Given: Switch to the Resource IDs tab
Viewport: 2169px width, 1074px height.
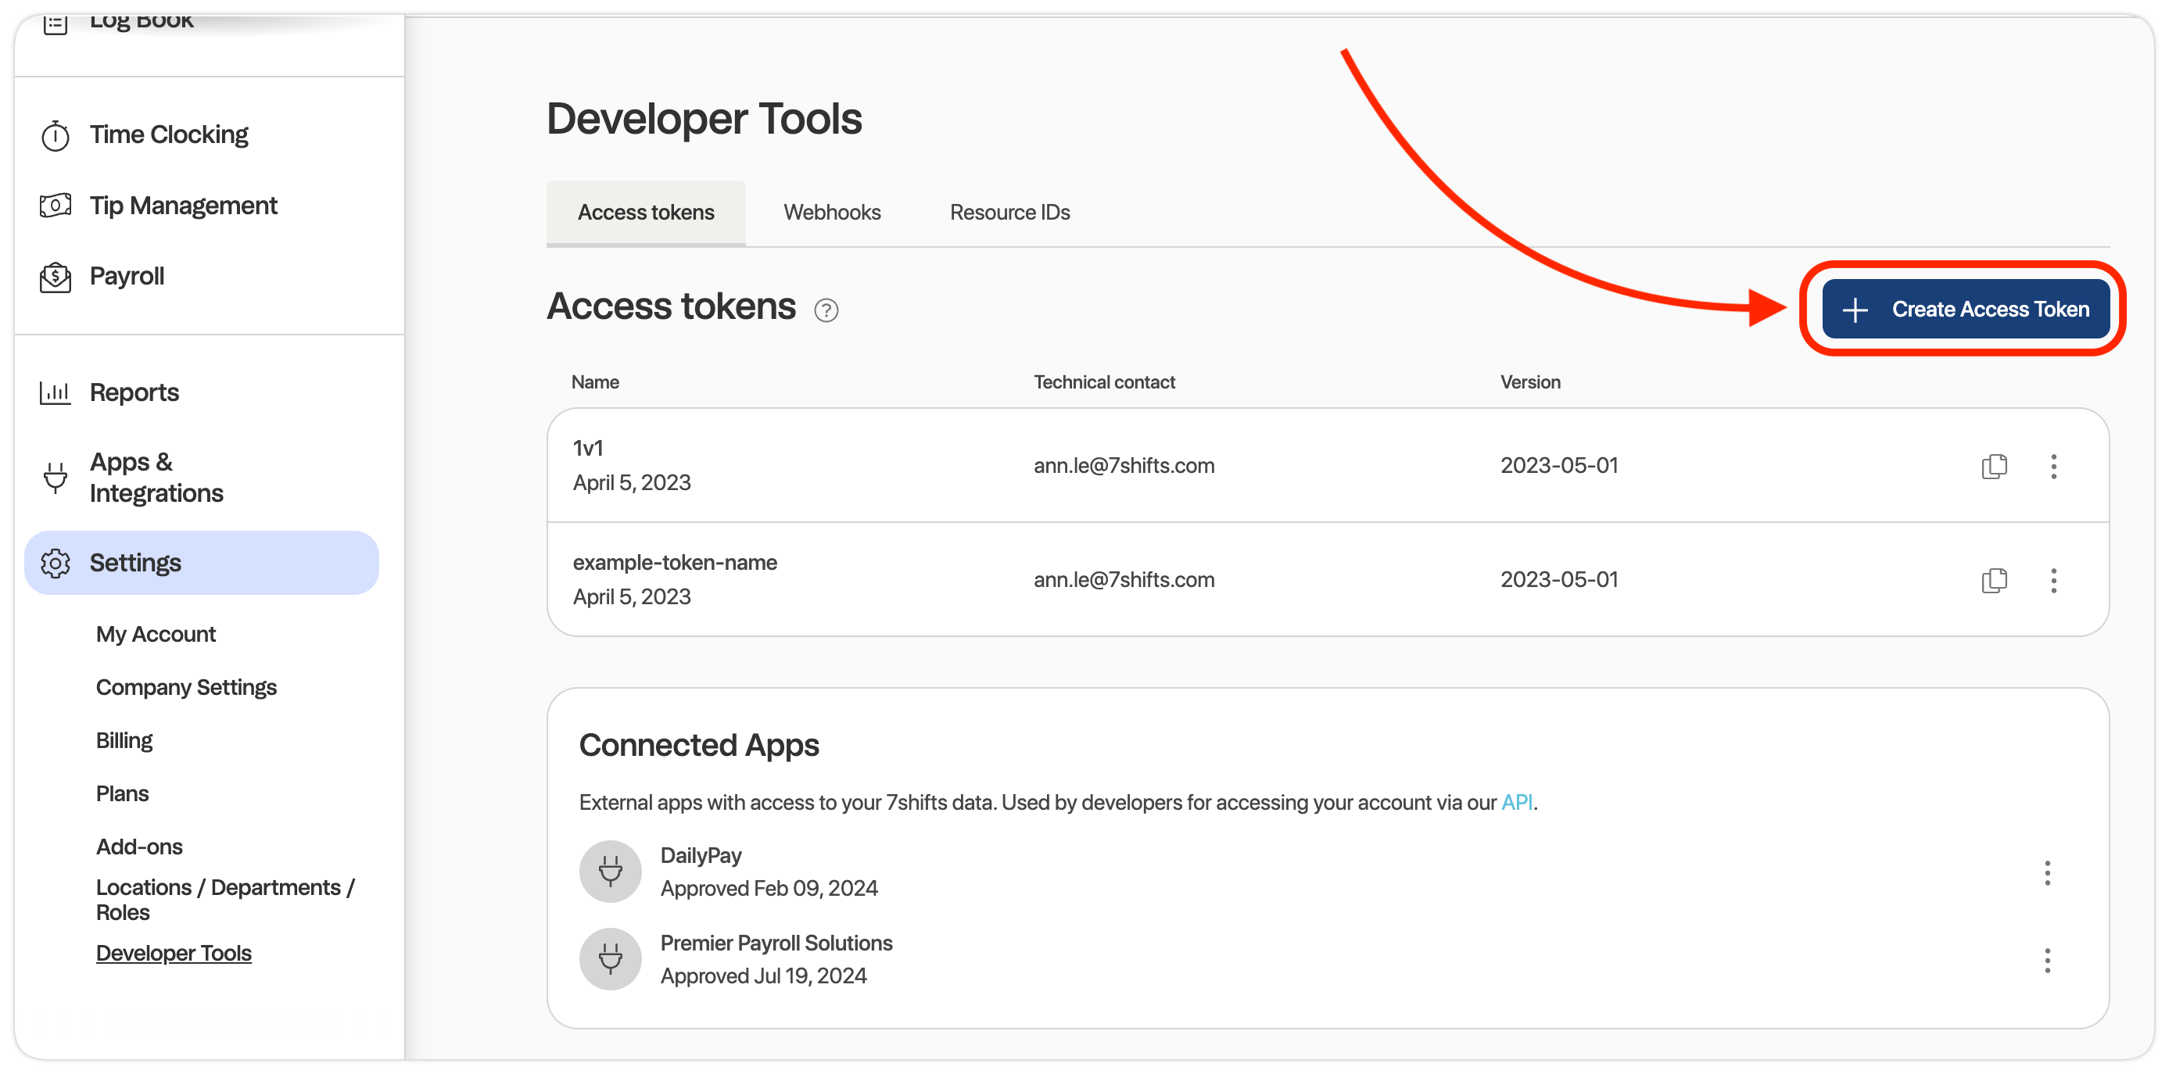Looking at the screenshot, I should point(1009,212).
